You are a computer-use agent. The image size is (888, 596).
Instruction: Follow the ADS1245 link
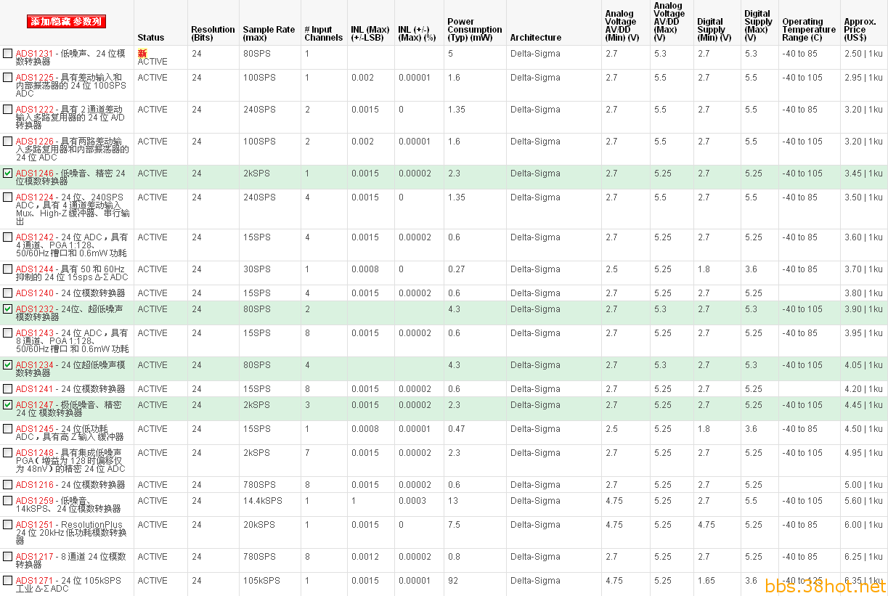(35, 429)
